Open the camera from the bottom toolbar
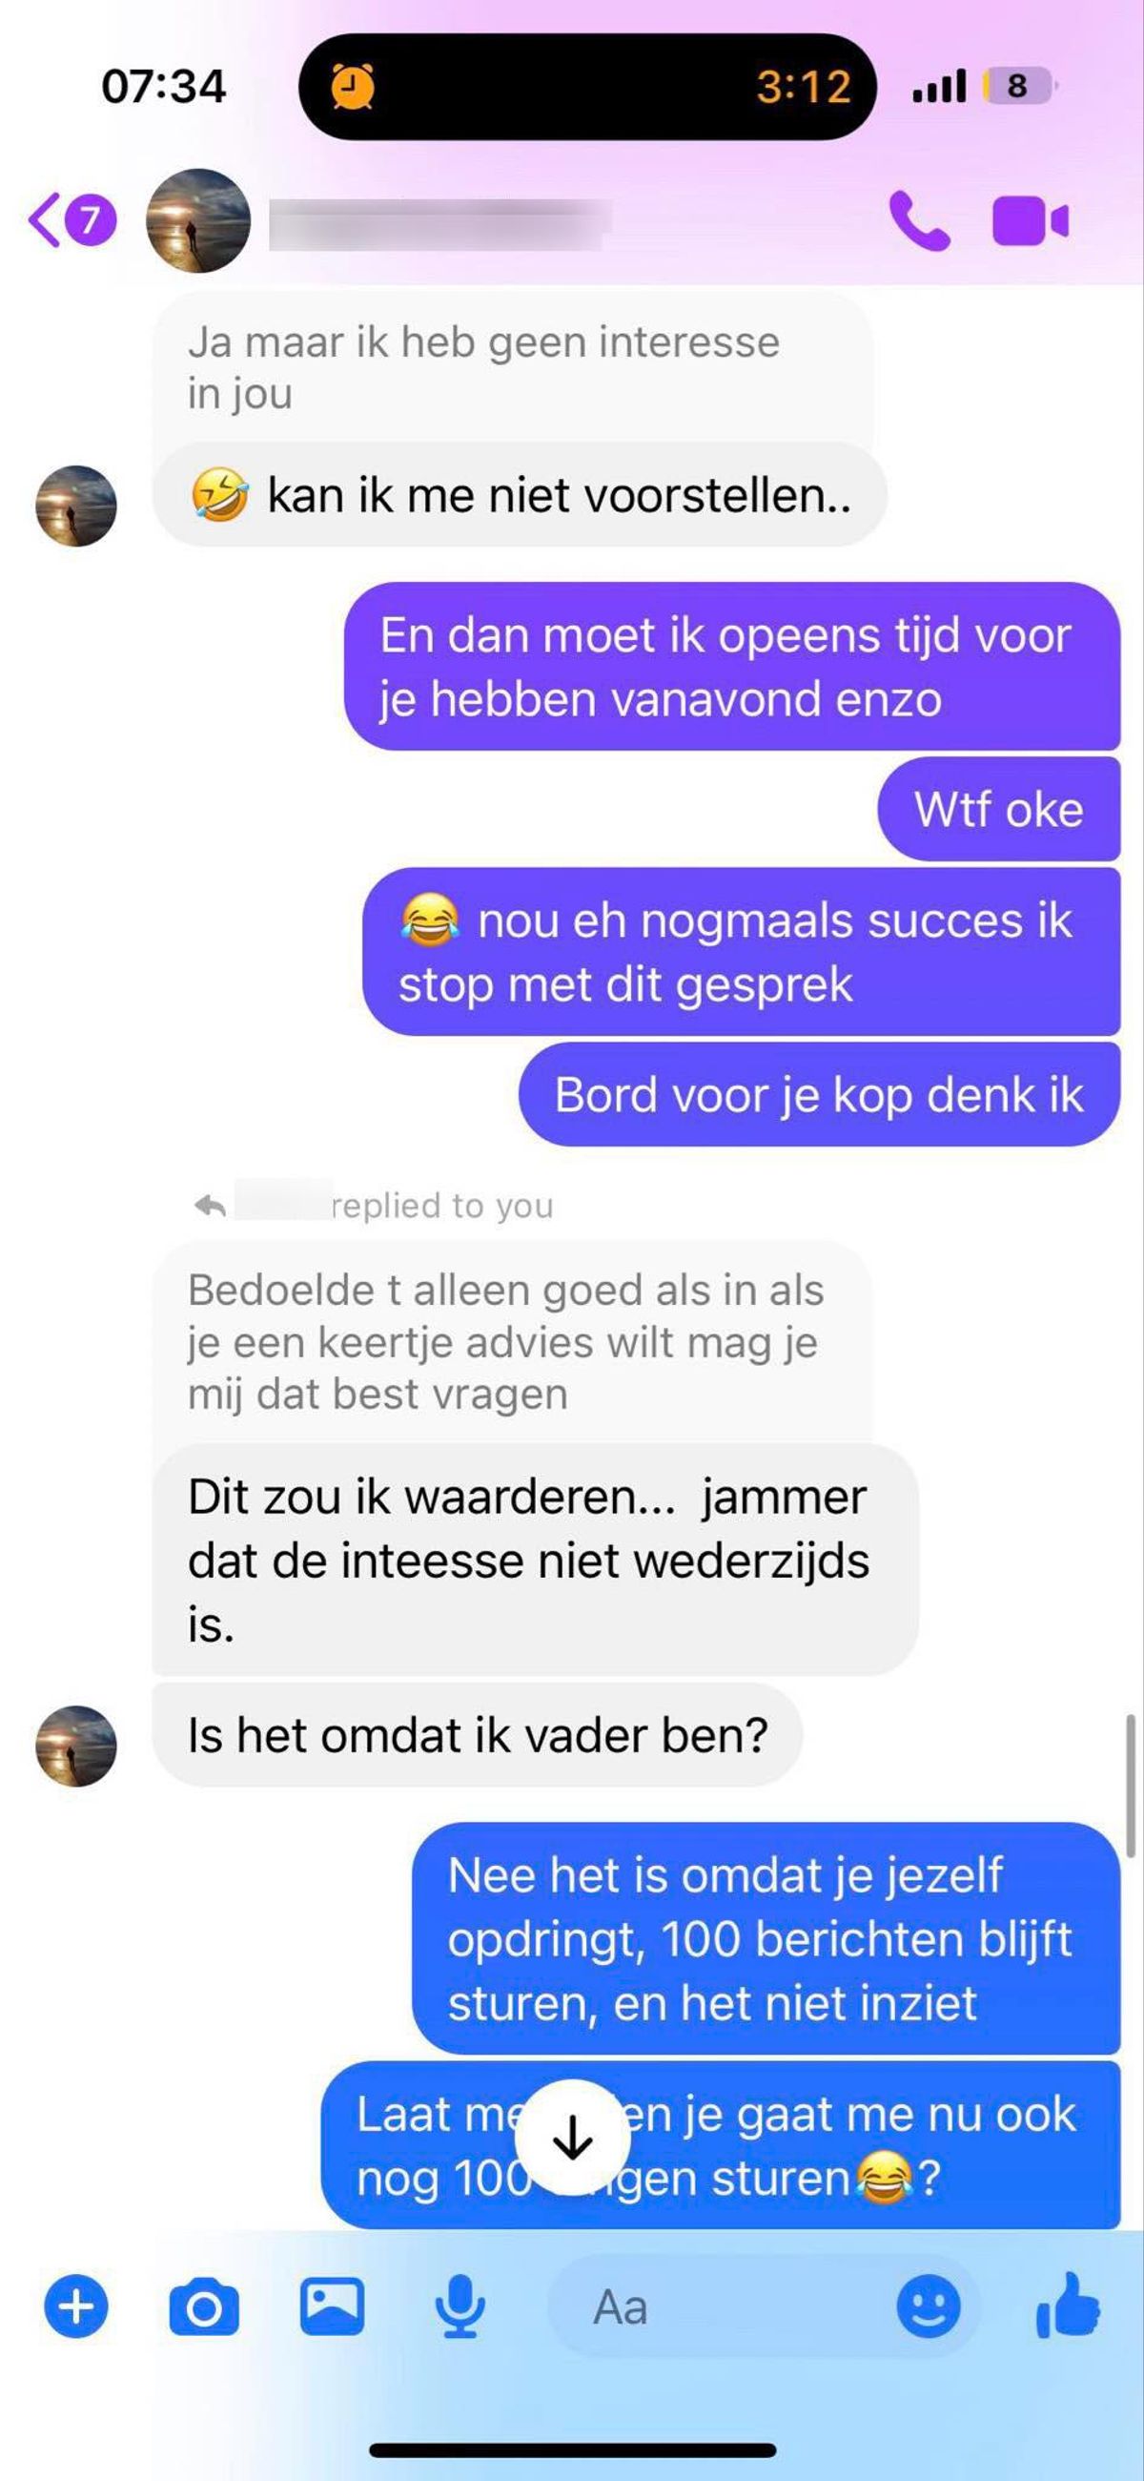Screen dimensions: 1144x2481 [204, 2306]
